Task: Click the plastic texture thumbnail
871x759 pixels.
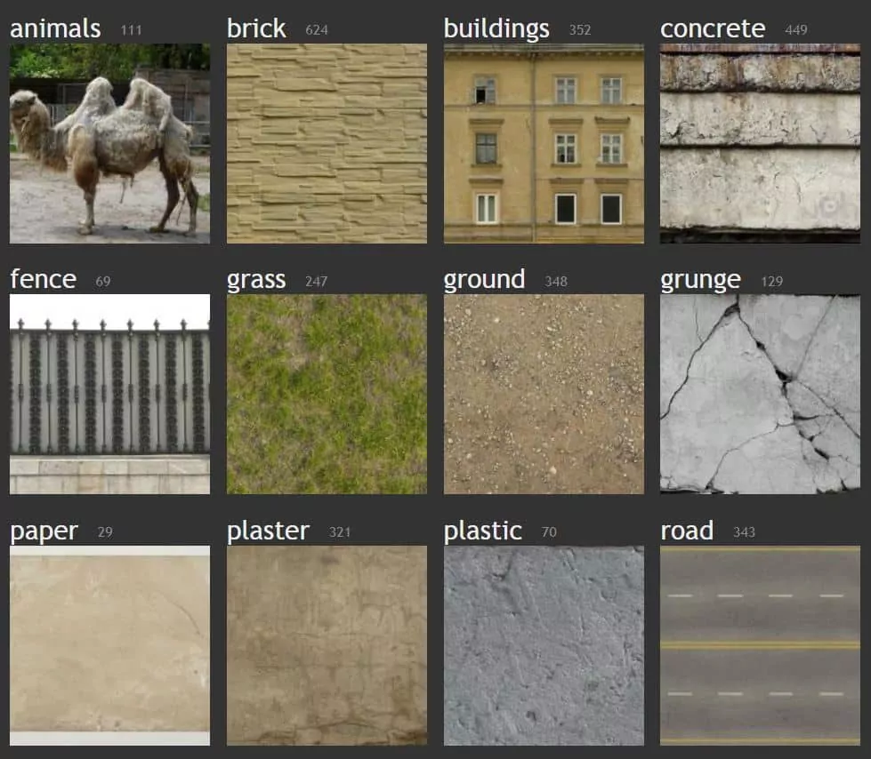Action: tap(544, 645)
